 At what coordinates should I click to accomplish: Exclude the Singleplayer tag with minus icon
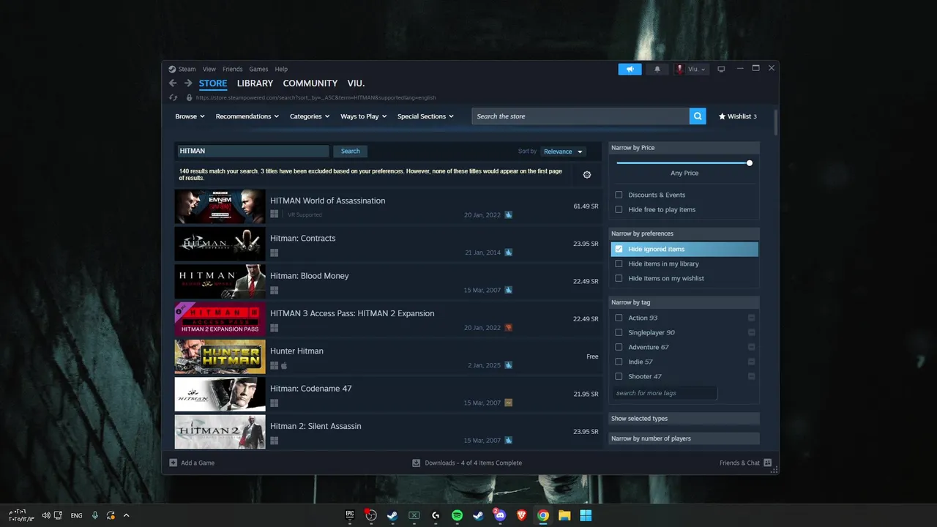click(751, 332)
